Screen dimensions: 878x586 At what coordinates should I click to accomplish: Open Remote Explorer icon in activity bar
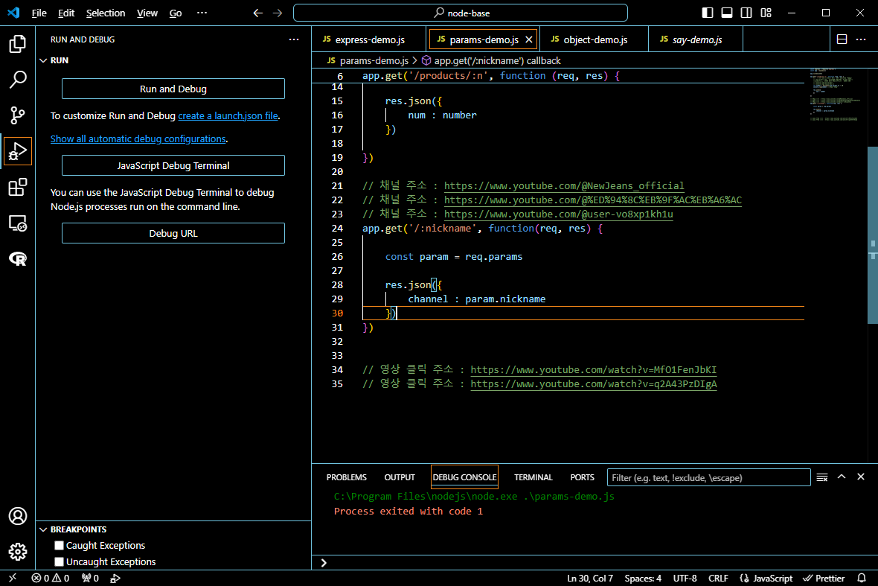pos(17,223)
